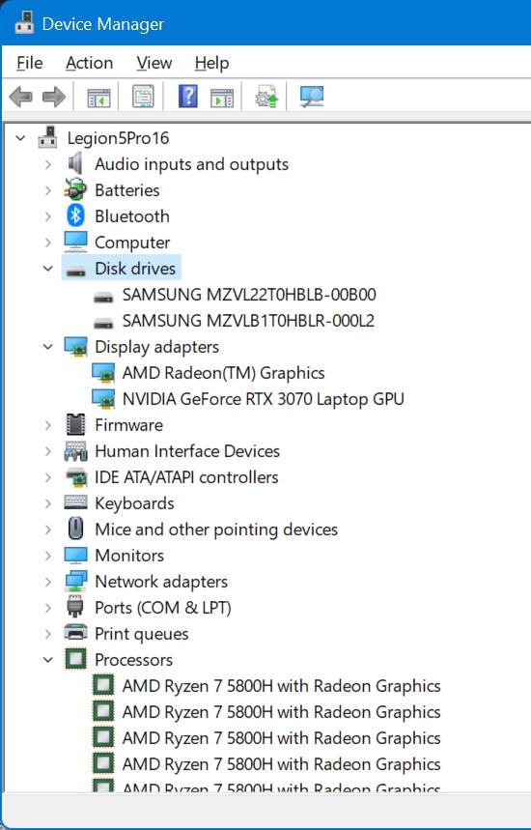Collapse the Display adapters category
The height and width of the screenshot is (830, 531).
tap(48, 347)
